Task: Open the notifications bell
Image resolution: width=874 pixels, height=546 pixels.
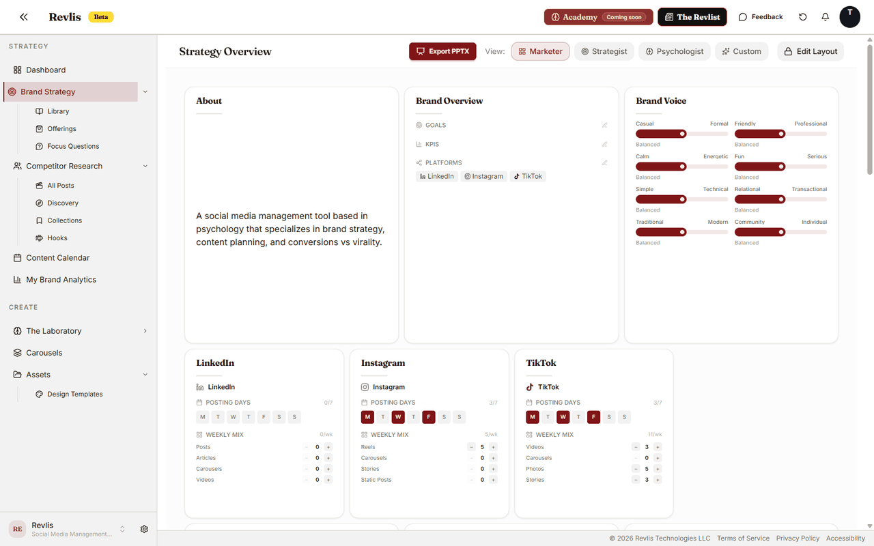Action: coord(825,17)
